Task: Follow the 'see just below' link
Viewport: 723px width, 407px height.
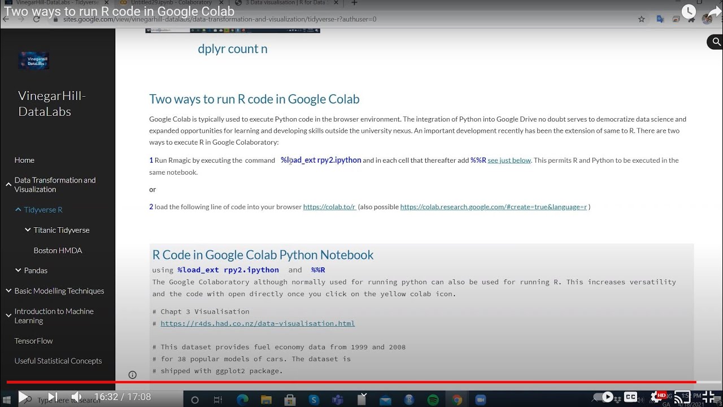Action: click(509, 160)
